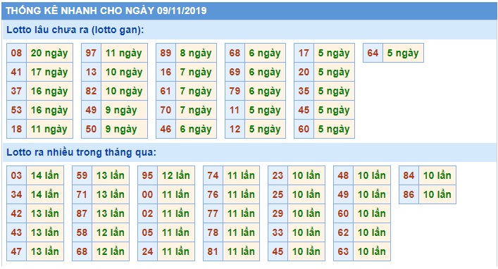This screenshot has width=498, height=269.
Task: Select number cell 05
Action: click(x=148, y=233)
